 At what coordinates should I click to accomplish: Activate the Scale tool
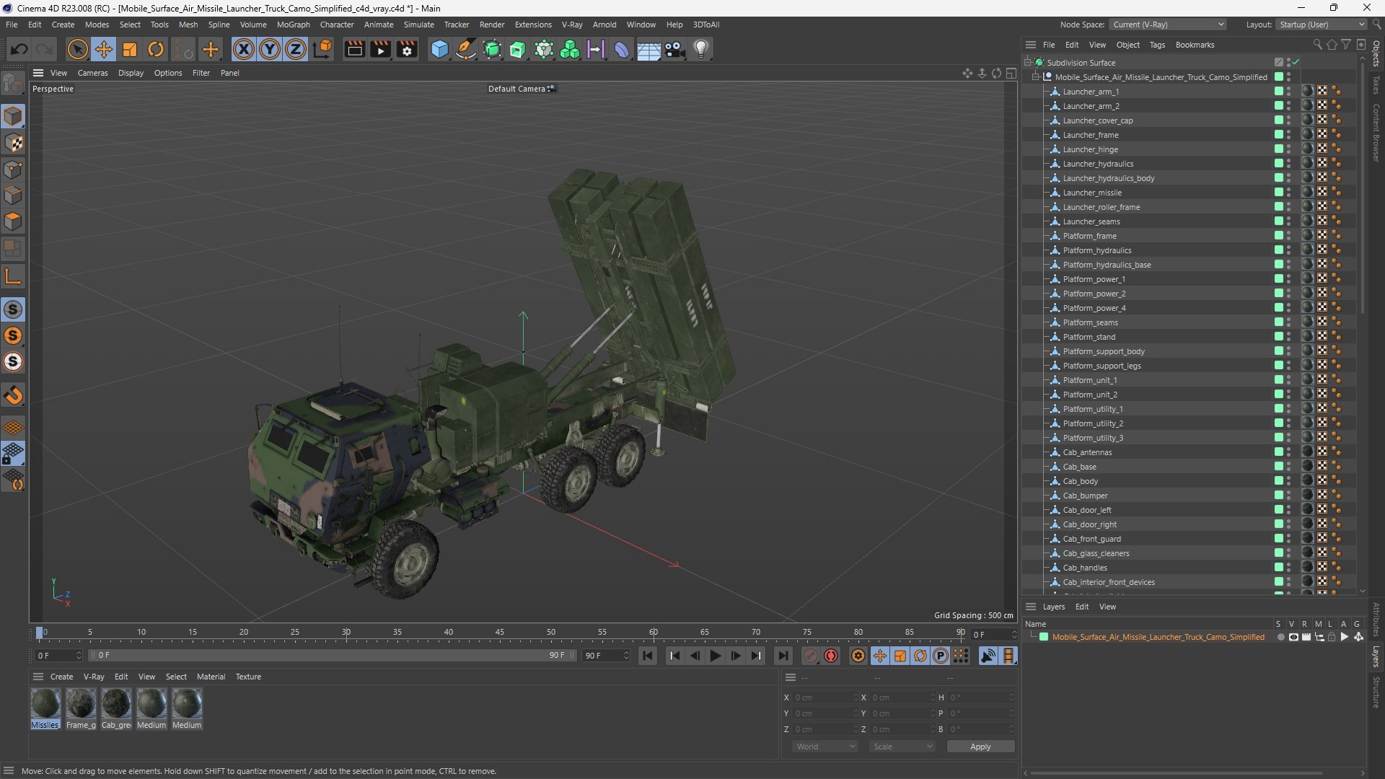coord(130,49)
